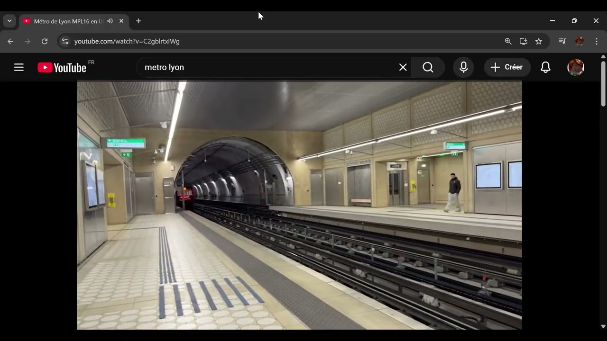
Task: Clear the search text with the X
Action: point(403,67)
